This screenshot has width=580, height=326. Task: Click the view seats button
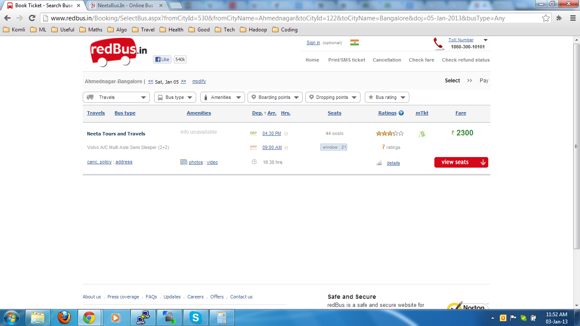(461, 162)
